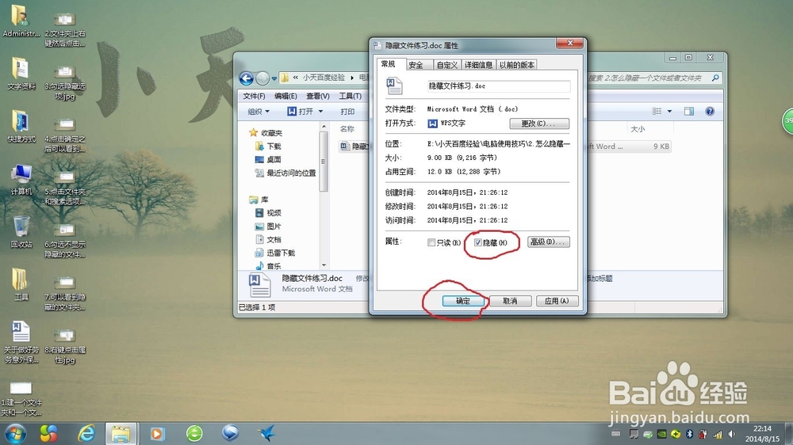
Task: Open the 文件(F) menu in Explorer
Action: click(254, 96)
